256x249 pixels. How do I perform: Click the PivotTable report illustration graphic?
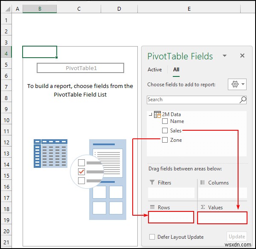tap(80, 179)
